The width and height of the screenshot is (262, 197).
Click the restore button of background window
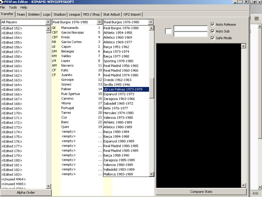click(255, 2)
